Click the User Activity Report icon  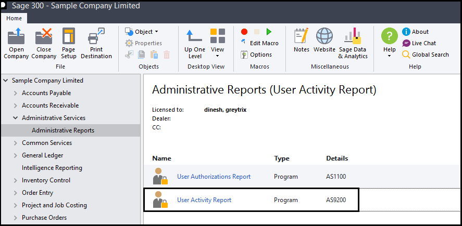pyautogui.click(x=160, y=200)
